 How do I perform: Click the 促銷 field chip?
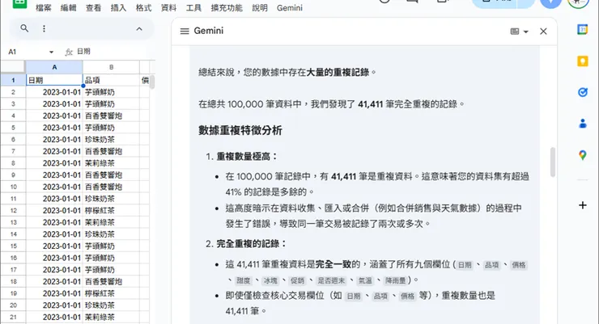coord(297,280)
